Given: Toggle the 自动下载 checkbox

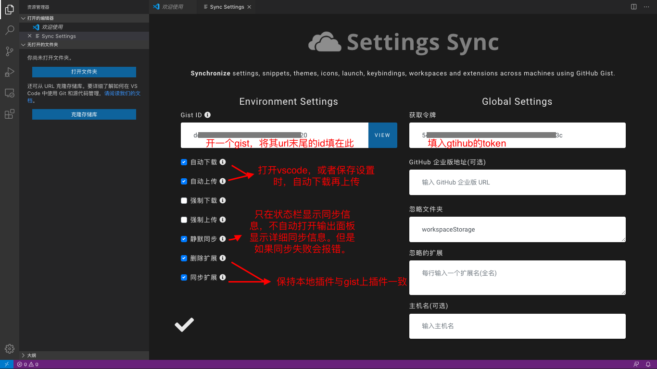Looking at the screenshot, I should 184,162.
